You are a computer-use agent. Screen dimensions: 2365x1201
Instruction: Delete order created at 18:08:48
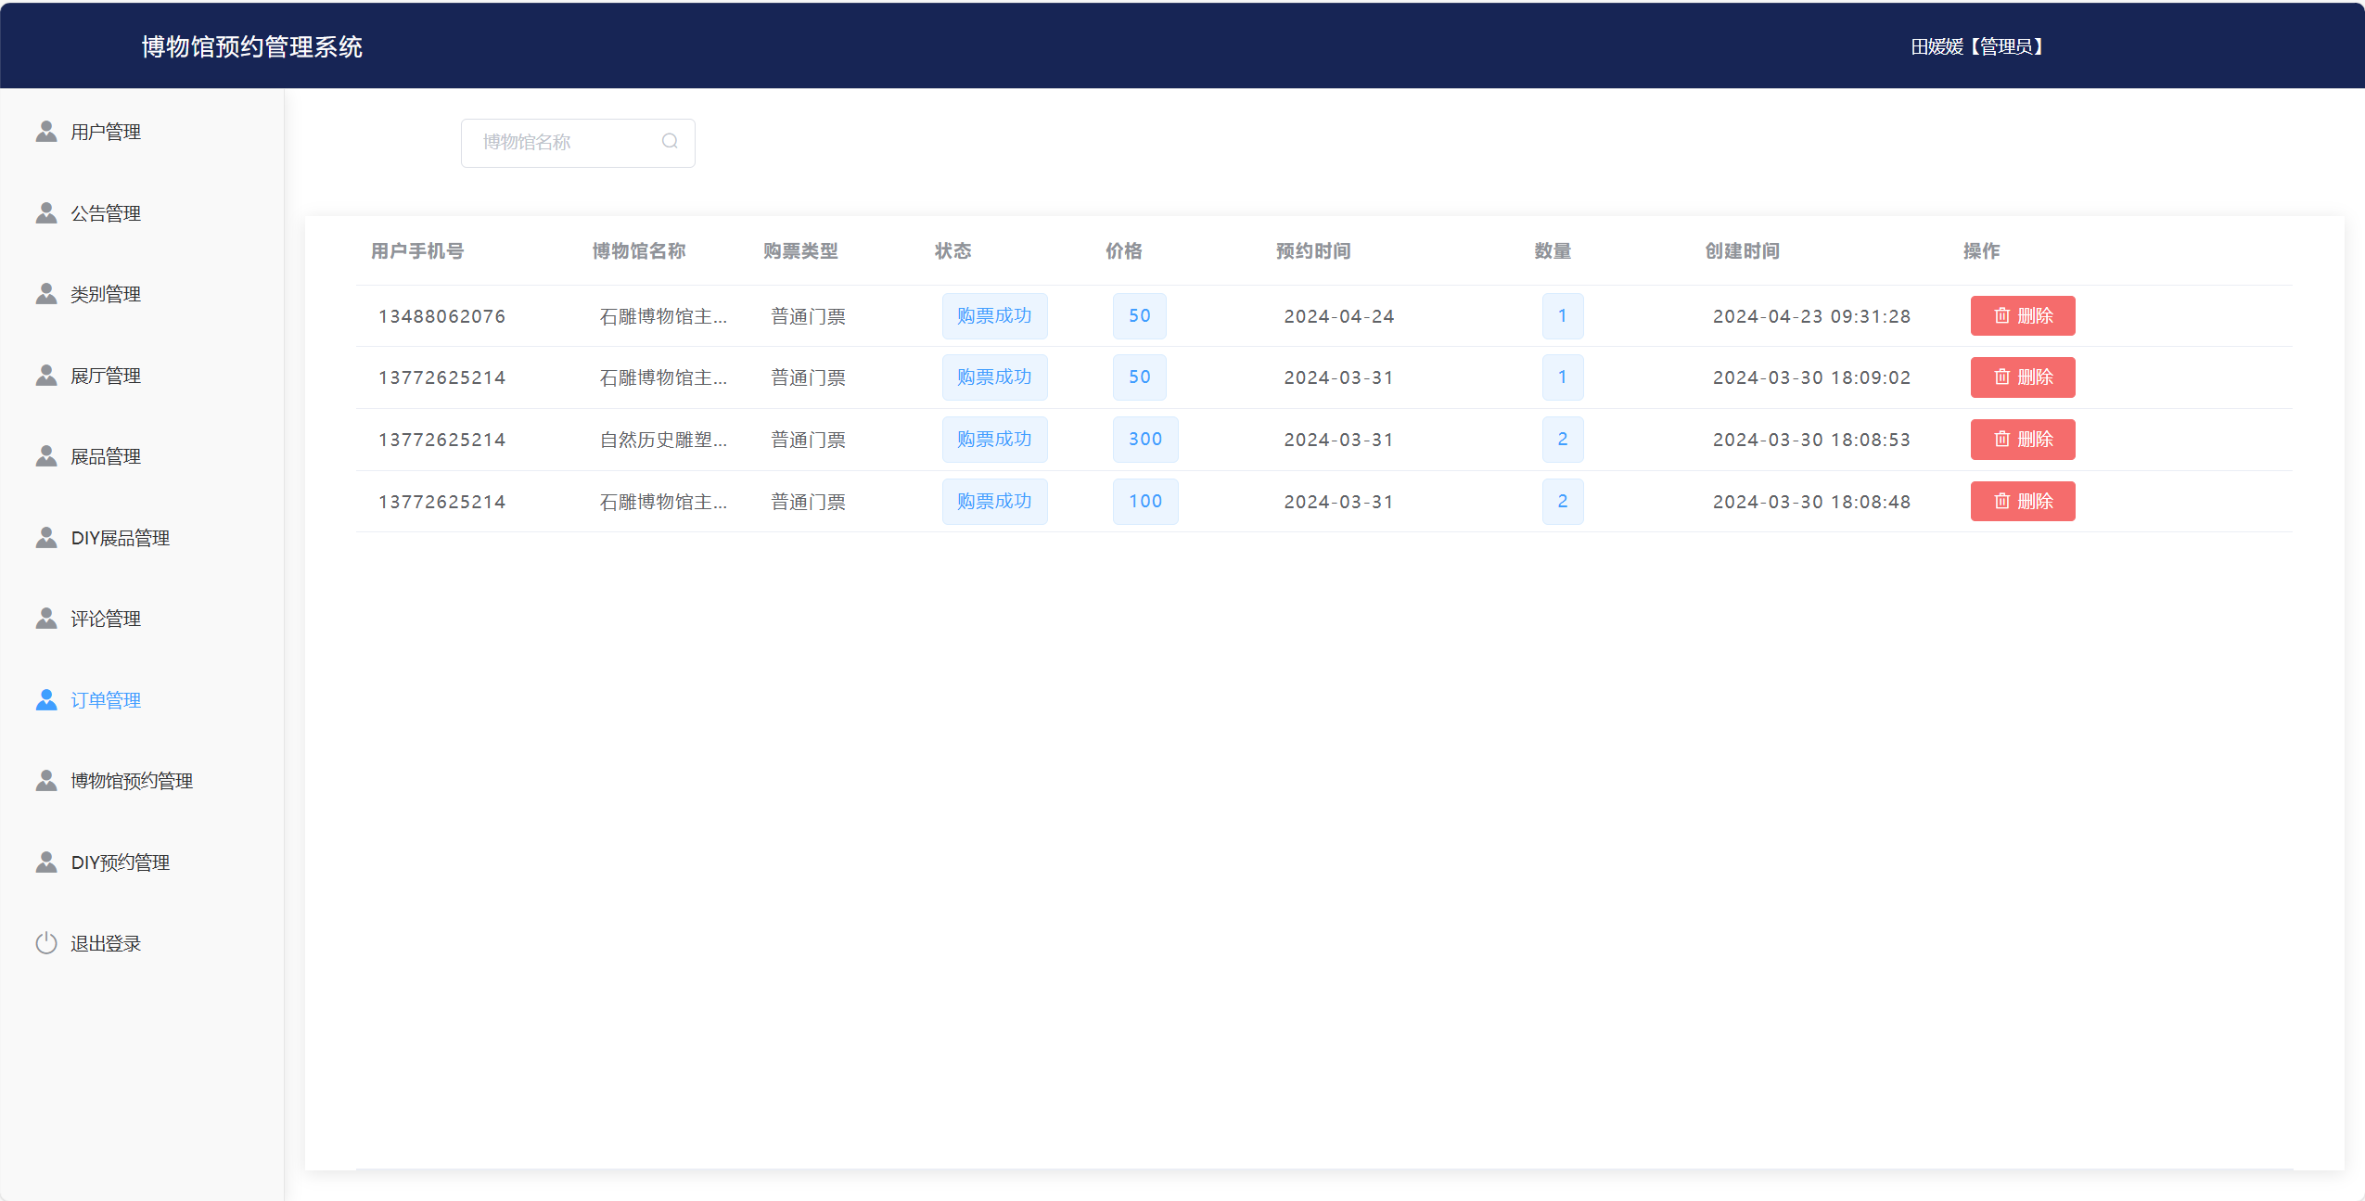[x=2022, y=502]
